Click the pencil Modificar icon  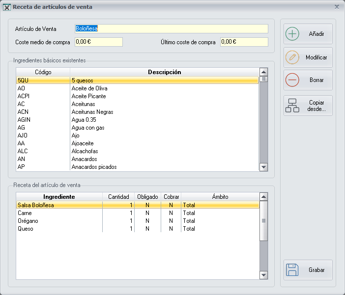pyautogui.click(x=292, y=57)
